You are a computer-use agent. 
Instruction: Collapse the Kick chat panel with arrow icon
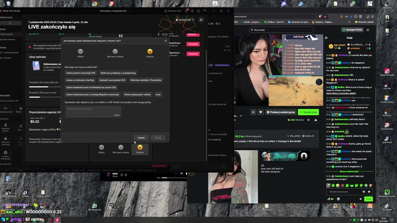tap(326, 38)
